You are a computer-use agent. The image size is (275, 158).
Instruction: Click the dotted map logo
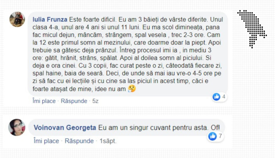tap(252, 29)
